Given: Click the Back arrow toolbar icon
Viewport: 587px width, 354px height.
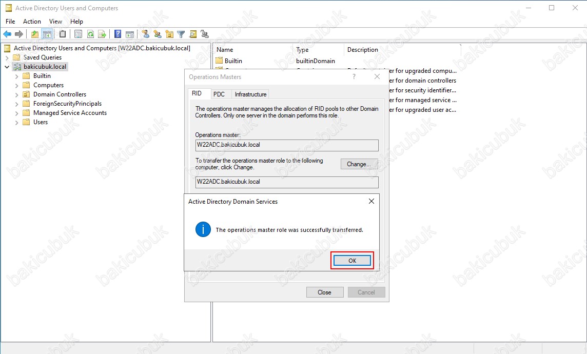Looking at the screenshot, I should click(x=7, y=34).
